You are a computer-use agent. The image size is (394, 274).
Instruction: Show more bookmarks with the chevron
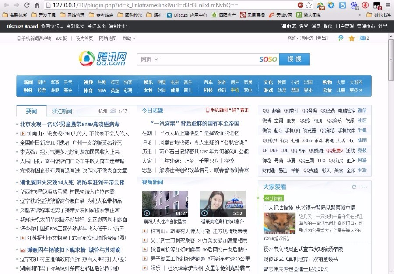359,15
